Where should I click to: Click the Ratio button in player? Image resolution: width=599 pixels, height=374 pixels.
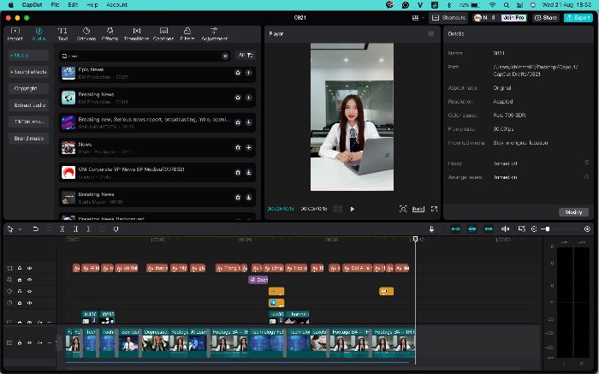tap(418, 209)
